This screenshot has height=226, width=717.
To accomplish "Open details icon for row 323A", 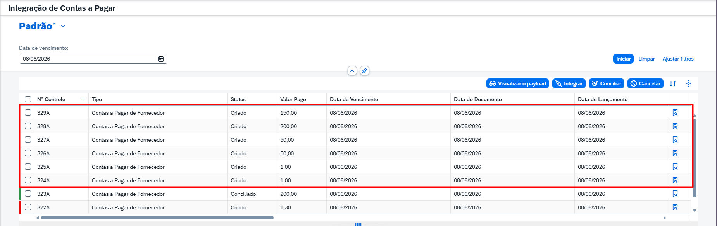I will (675, 194).
